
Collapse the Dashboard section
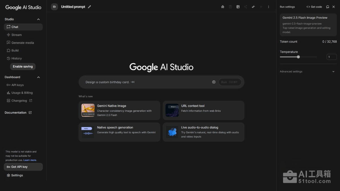(39, 77)
